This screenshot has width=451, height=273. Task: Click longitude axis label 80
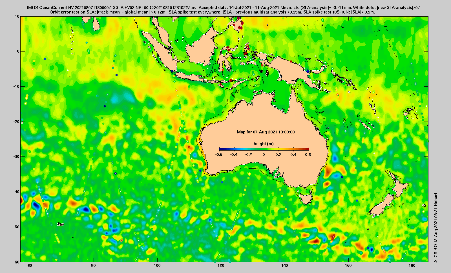[x=94, y=266]
